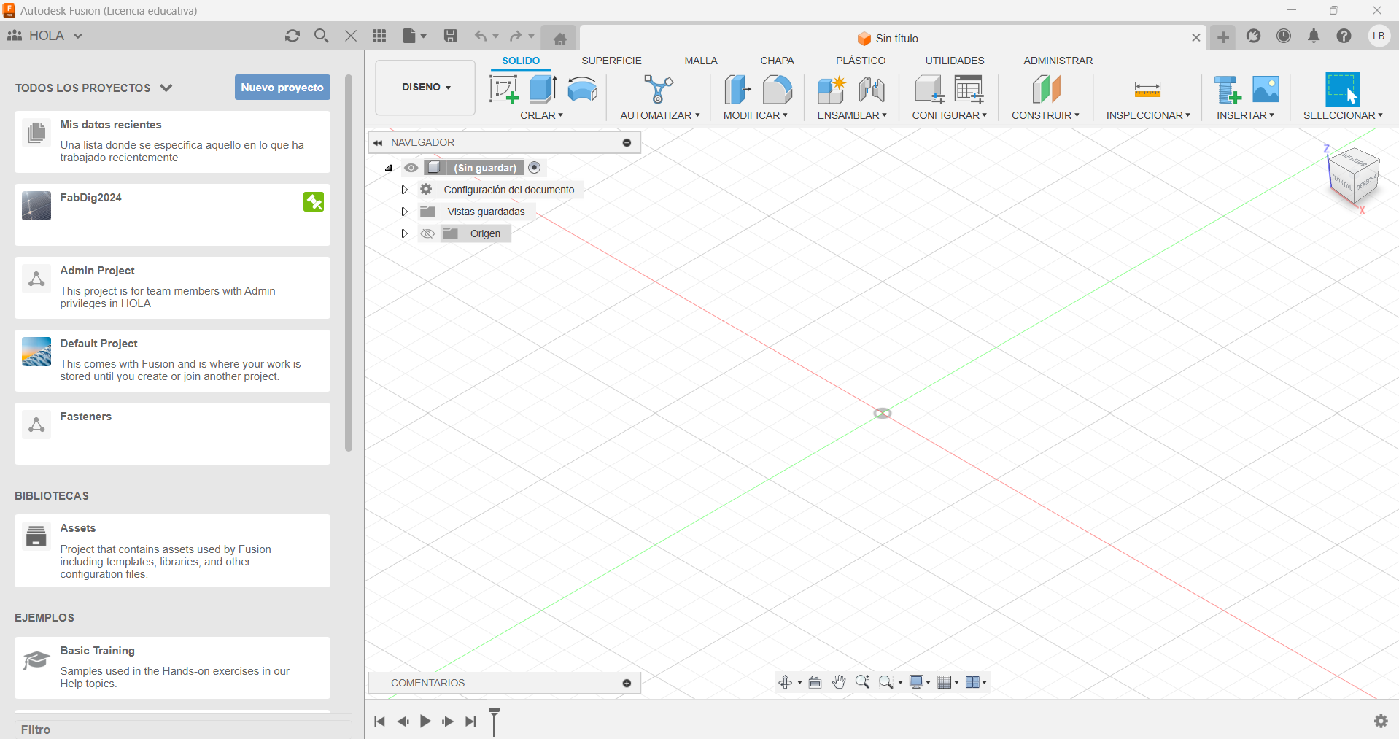Open the notifications bell

tap(1314, 36)
